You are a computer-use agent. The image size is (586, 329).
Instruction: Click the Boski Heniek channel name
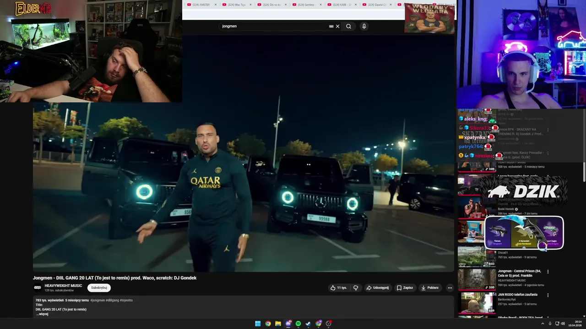(x=506, y=209)
